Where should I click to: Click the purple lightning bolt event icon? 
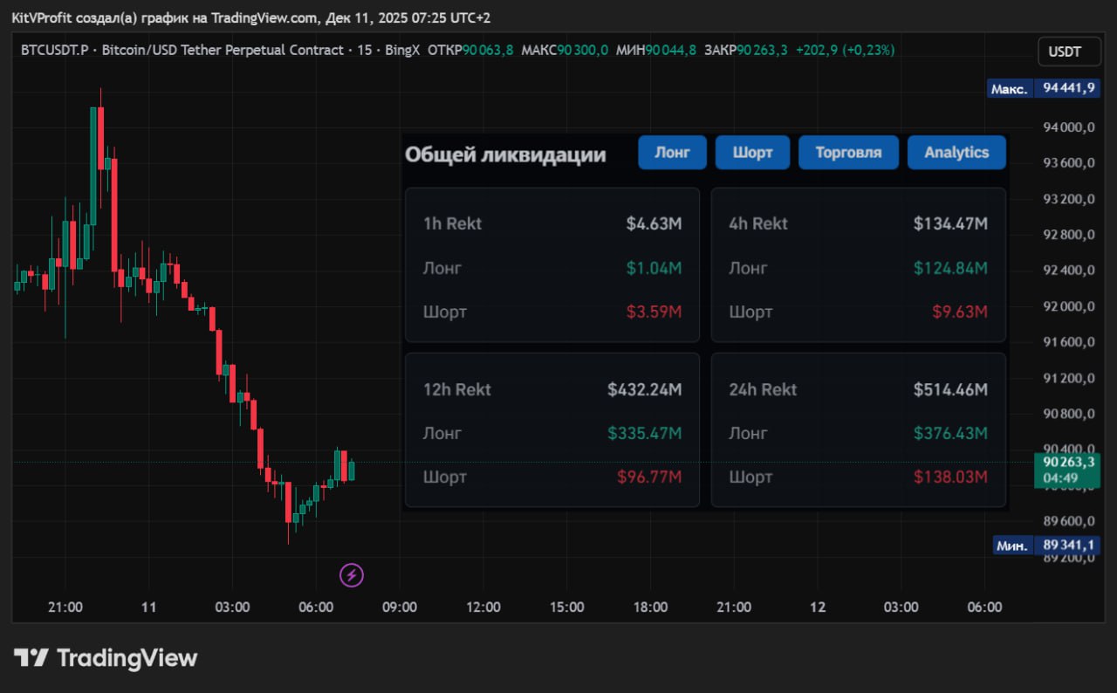point(351,575)
